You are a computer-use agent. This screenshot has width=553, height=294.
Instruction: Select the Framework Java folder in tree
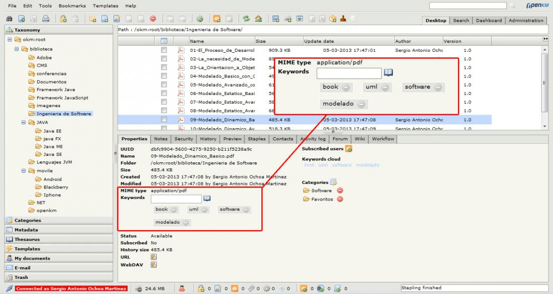point(56,89)
